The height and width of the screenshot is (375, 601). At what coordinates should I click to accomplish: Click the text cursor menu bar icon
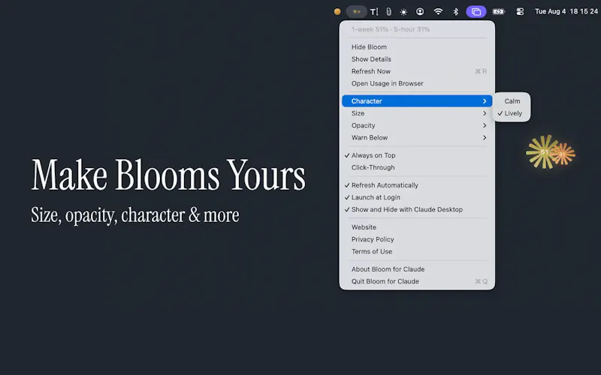click(x=374, y=12)
